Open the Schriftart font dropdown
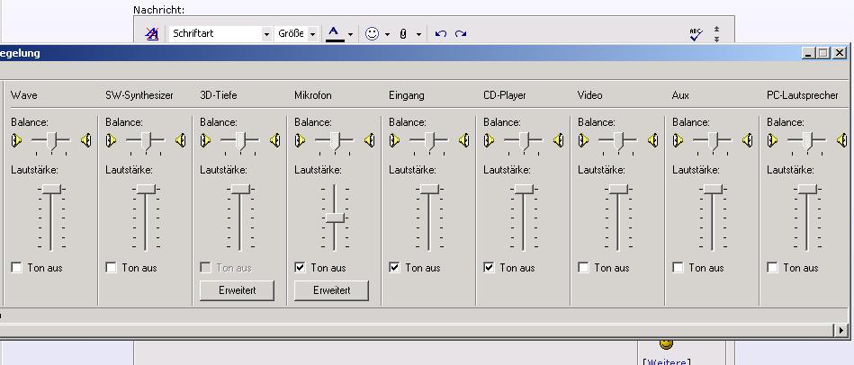The width and height of the screenshot is (854, 365). (266, 34)
